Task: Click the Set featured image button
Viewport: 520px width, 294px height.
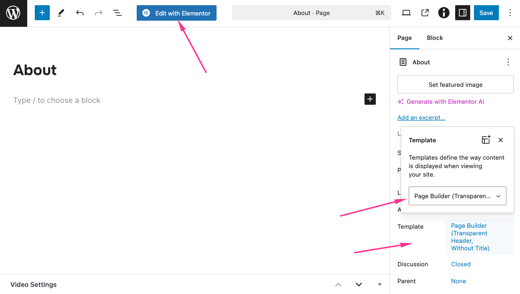Action: coord(455,85)
